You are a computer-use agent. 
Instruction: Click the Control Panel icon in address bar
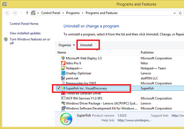coord(33,13)
